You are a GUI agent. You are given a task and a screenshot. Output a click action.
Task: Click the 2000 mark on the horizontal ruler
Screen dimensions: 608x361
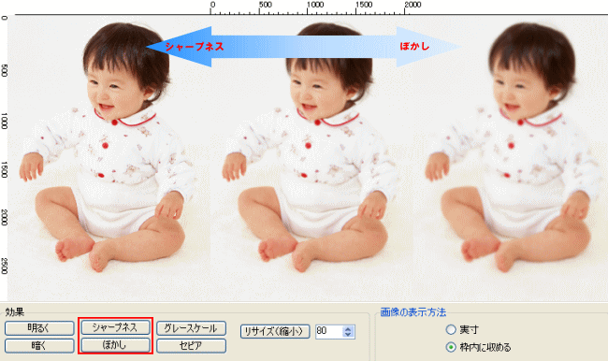(413, 5)
